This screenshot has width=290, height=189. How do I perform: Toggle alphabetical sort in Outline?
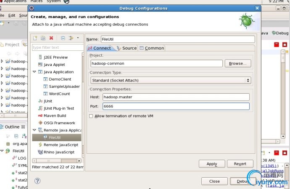click(24, 136)
